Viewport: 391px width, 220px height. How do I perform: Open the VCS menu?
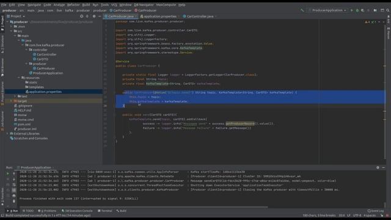pyautogui.click(x=114, y=5)
